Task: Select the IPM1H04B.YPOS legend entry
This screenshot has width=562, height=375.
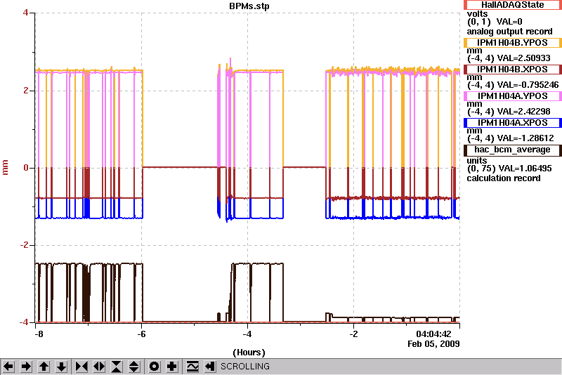Action: tap(513, 43)
